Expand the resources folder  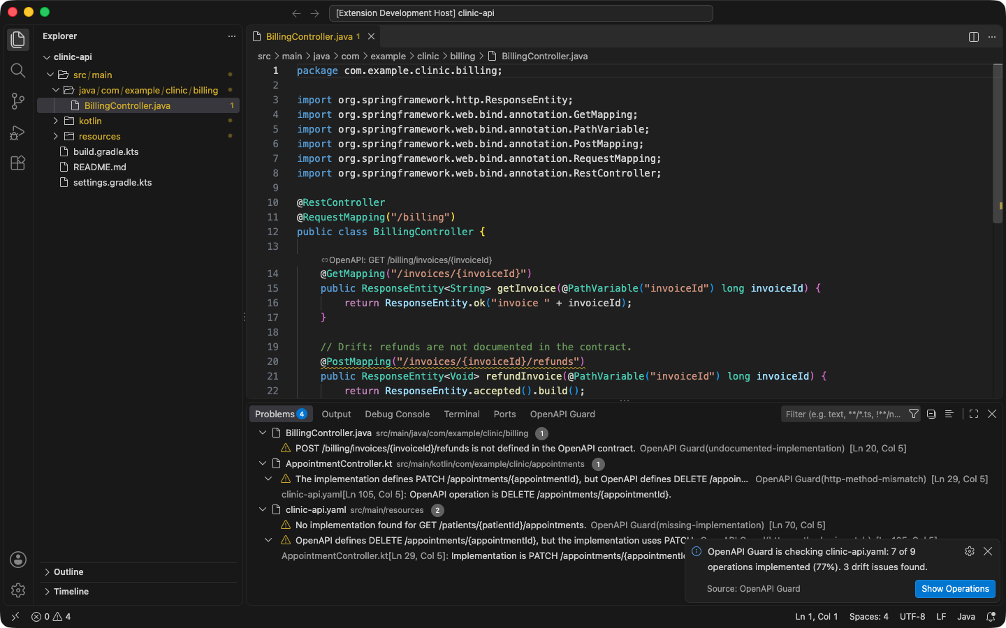click(x=56, y=136)
